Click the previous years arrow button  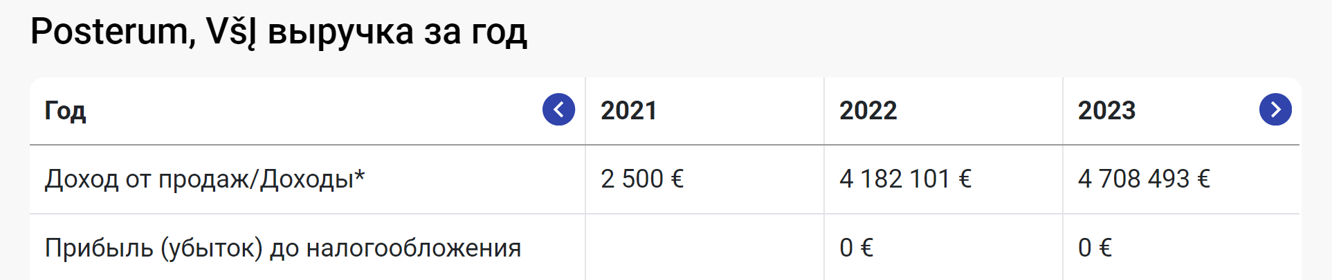pos(558,110)
